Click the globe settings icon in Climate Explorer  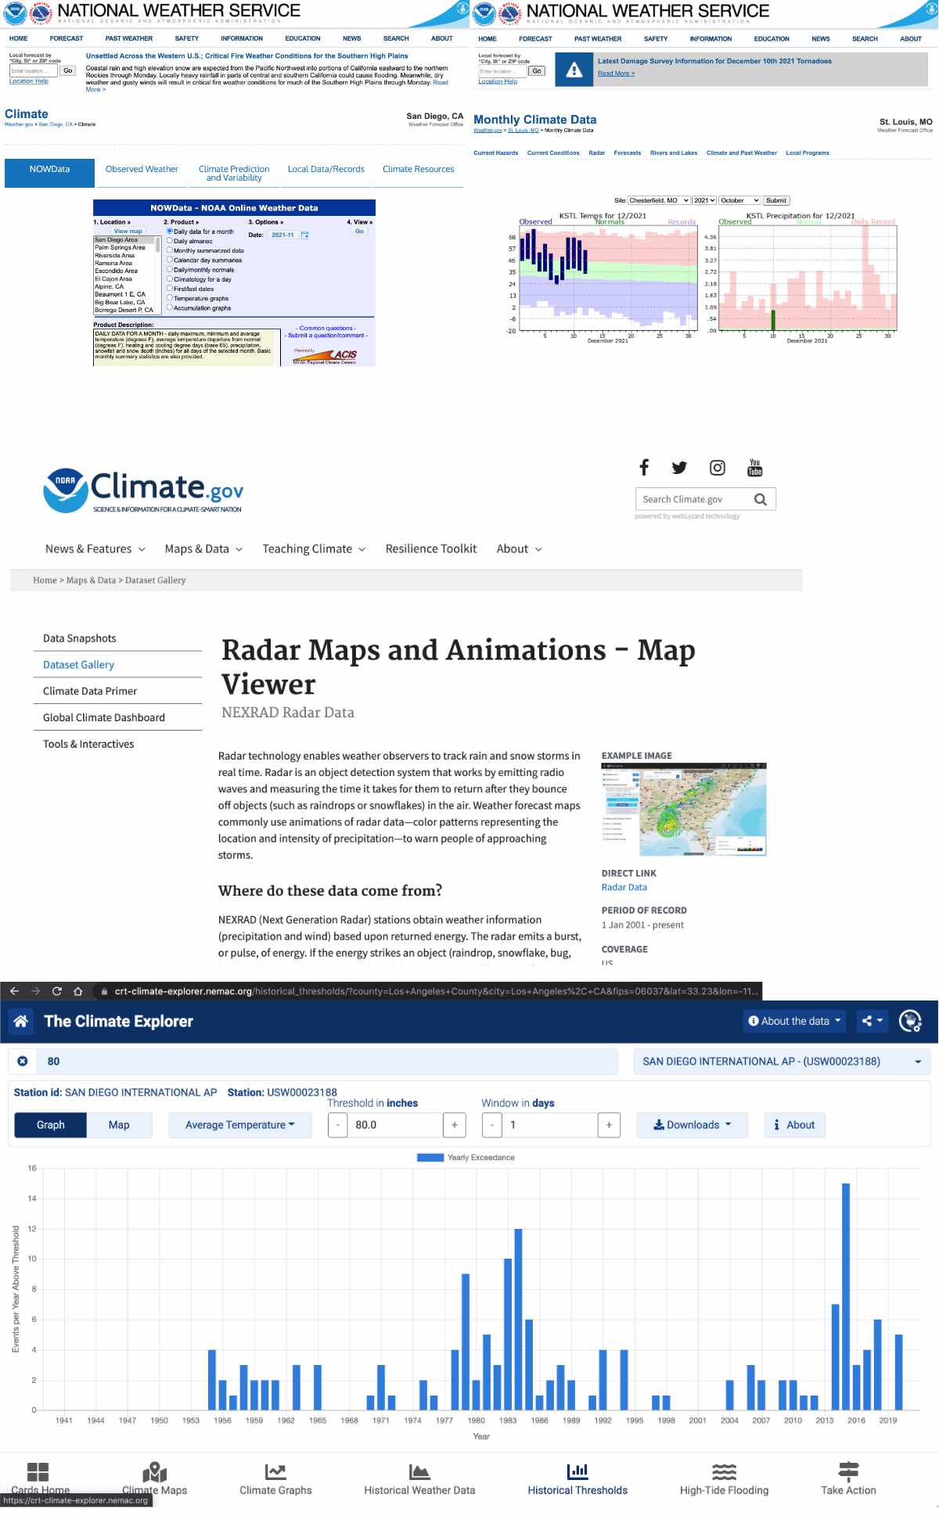point(910,1021)
